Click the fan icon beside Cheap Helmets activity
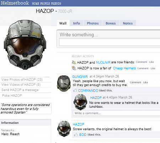Screen dimensions: 160x143 tap(74, 68)
